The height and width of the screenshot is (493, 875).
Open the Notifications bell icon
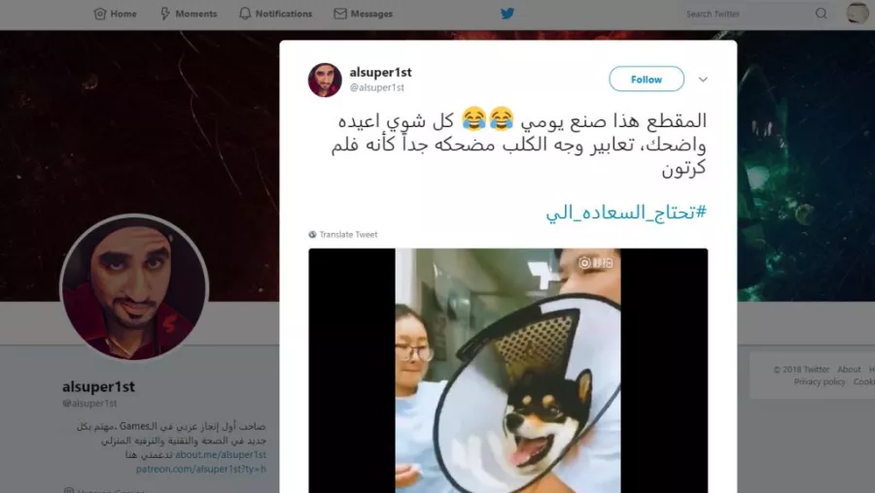pos(245,14)
